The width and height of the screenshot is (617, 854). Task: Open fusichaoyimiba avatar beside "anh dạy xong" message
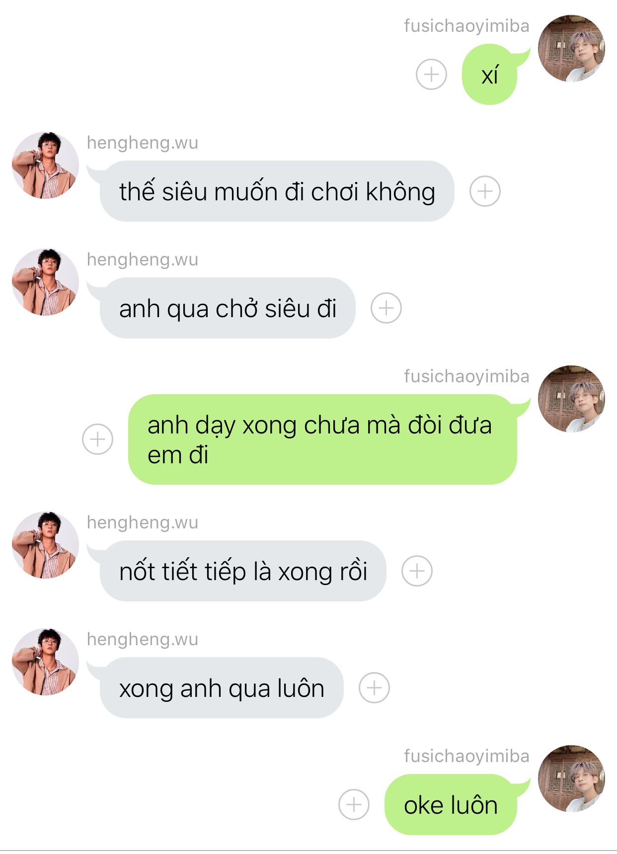[572, 399]
